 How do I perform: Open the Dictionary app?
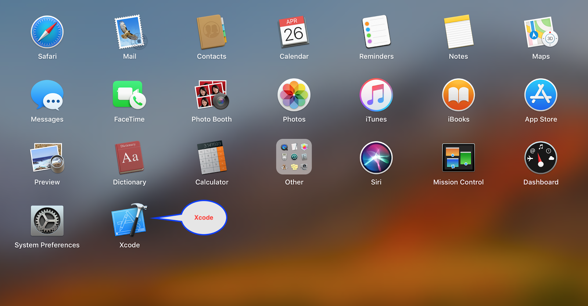tap(129, 158)
